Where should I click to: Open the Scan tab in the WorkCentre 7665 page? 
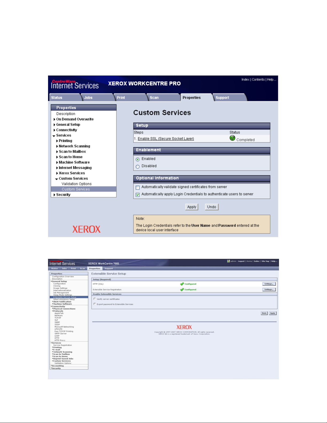pos(82,268)
